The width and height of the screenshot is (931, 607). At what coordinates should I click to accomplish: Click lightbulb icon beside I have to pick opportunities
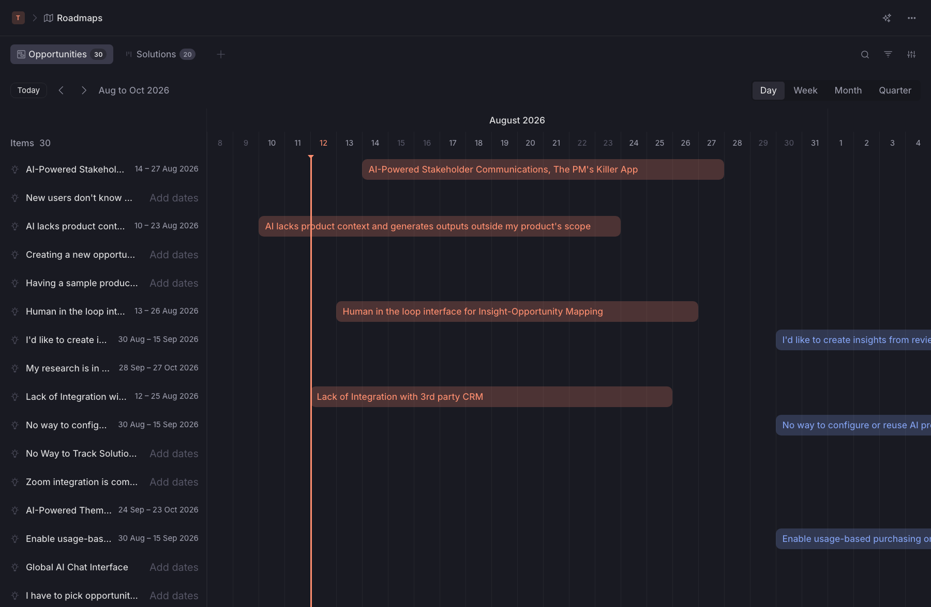tap(15, 596)
